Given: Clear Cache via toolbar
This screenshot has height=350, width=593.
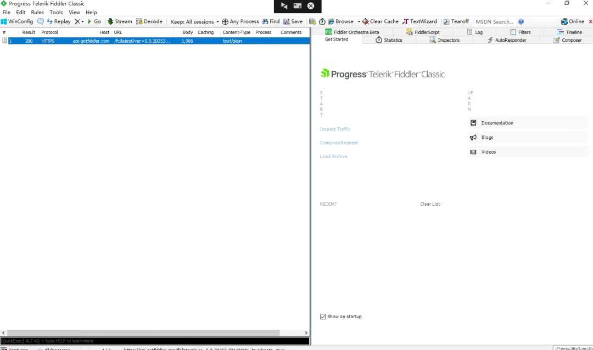Looking at the screenshot, I should 381,21.
